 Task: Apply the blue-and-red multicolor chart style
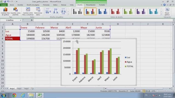point(90,11)
